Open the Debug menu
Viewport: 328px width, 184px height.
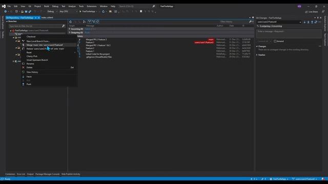pyautogui.click(x=55, y=6)
